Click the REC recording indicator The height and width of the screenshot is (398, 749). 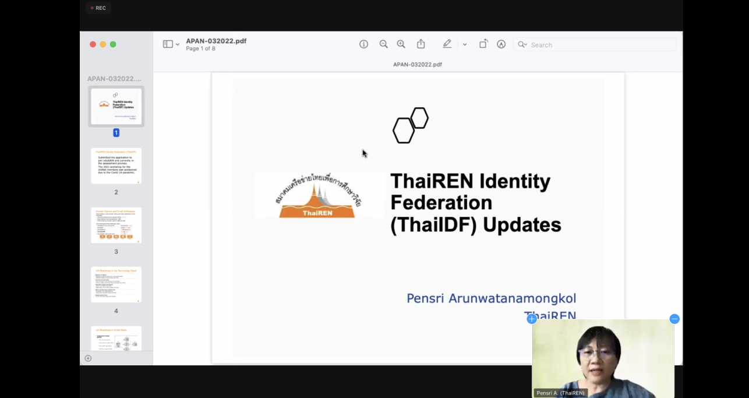coord(98,8)
